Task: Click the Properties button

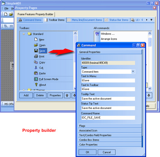Action: [55, 95]
